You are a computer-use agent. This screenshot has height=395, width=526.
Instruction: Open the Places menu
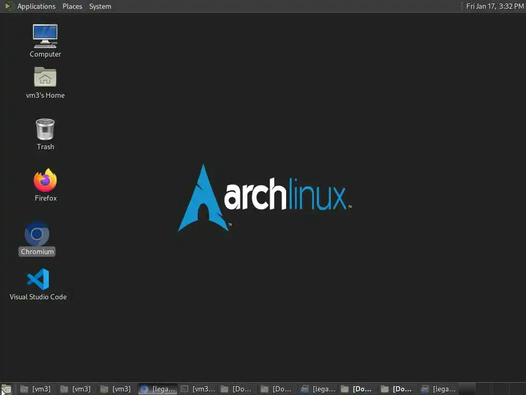tap(72, 6)
